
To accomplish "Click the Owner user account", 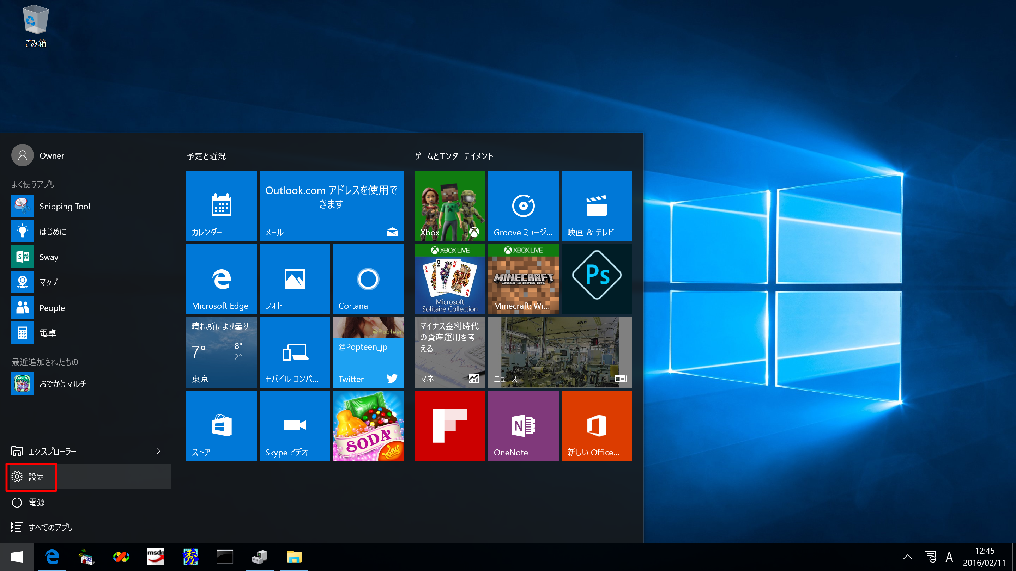I will 38,155.
